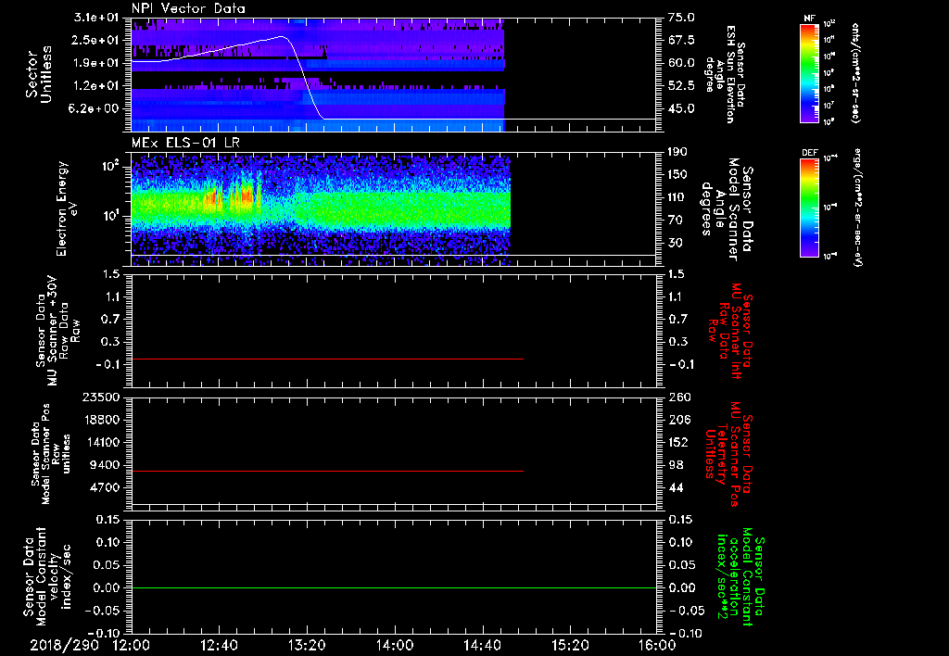Click the 70 scanner angle tick
The image size is (949, 656).
coord(675,221)
